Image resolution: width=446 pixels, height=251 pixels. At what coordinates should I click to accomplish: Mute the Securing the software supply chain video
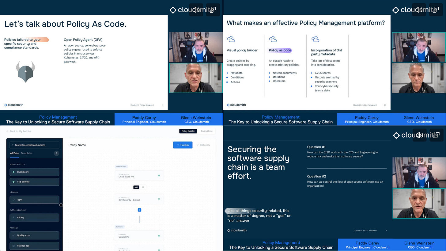click(420, 135)
